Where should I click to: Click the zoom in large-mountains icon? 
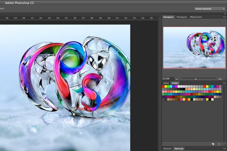coord(220,79)
